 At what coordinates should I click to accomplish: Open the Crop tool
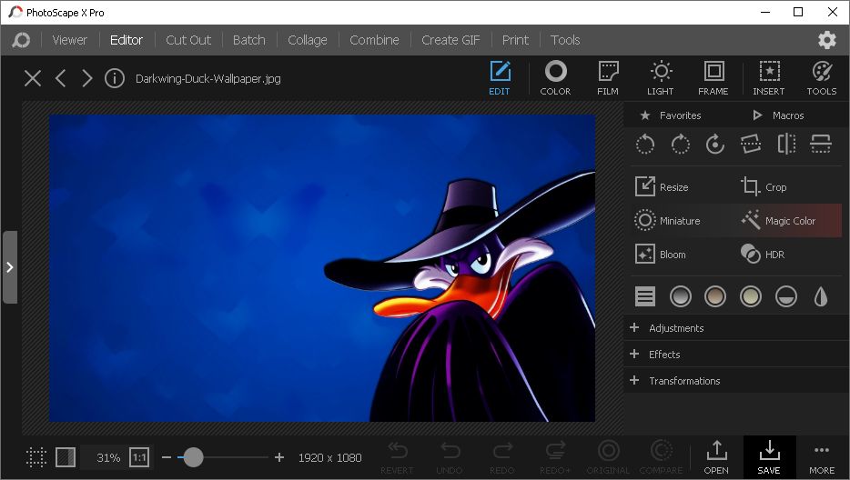pyautogui.click(x=764, y=187)
